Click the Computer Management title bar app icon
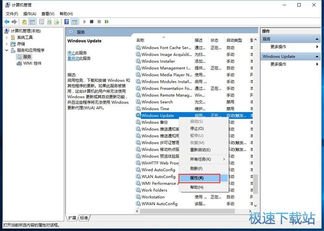This screenshot has width=324, height=231. click(8, 5)
